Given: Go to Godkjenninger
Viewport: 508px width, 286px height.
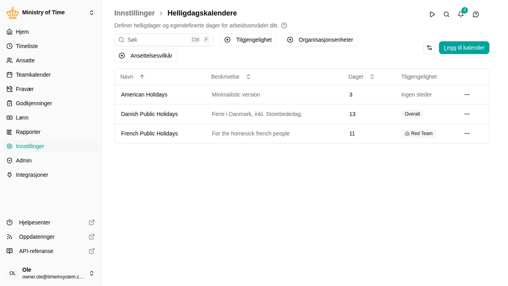Looking at the screenshot, I should pos(50,103).
